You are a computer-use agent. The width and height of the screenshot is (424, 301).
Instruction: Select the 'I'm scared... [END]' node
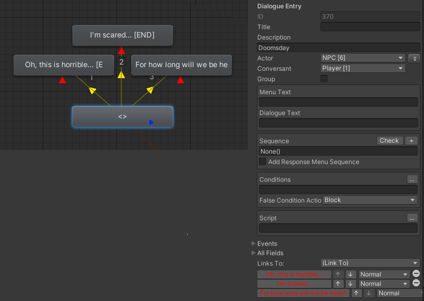pyautogui.click(x=122, y=35)
